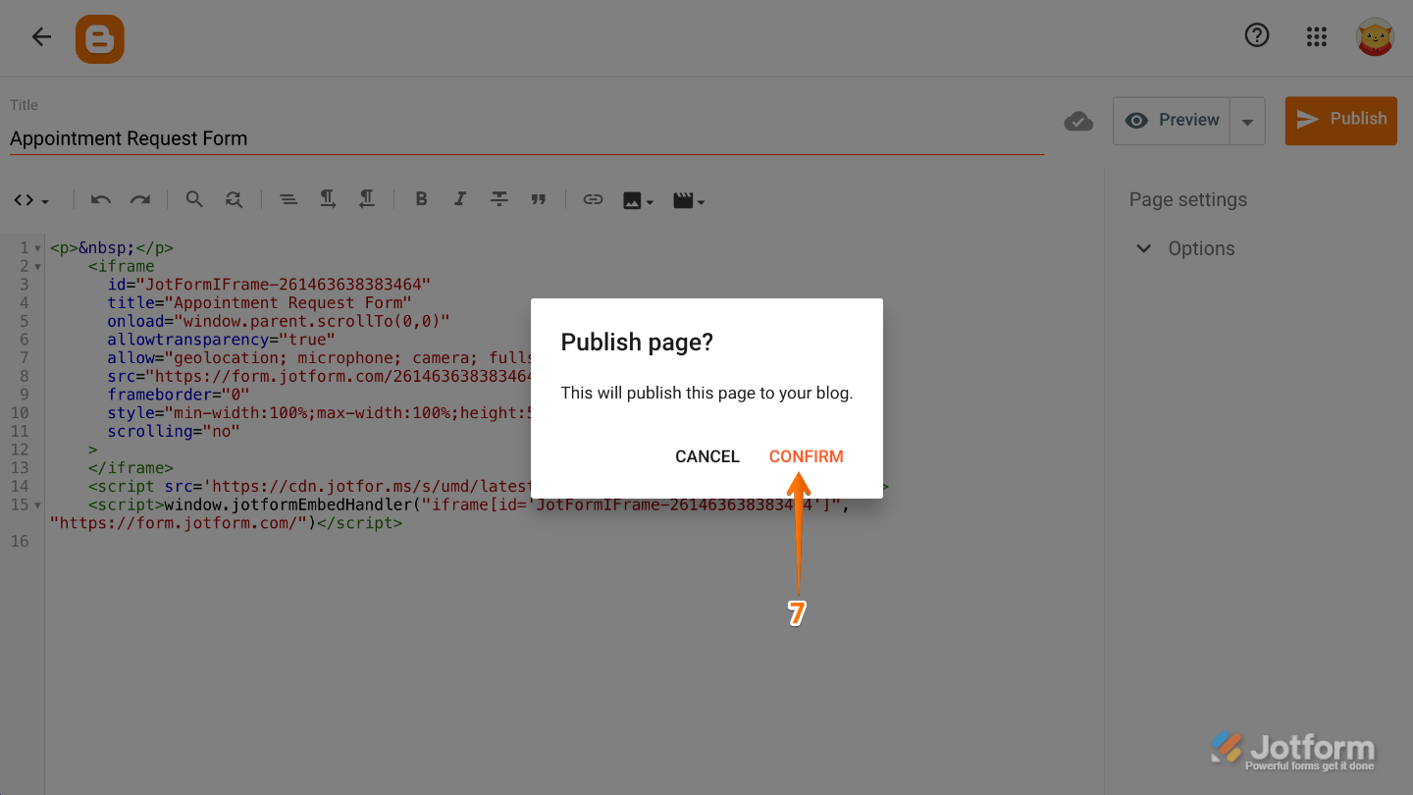Click the Redo icon
This screenshot has height=795, width=1413.
click(x=140, y=200)
